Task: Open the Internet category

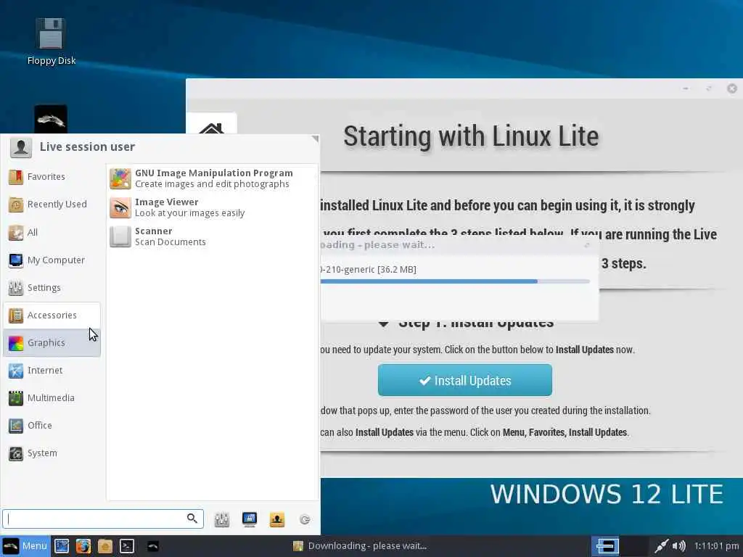Action: pos(52,371)
